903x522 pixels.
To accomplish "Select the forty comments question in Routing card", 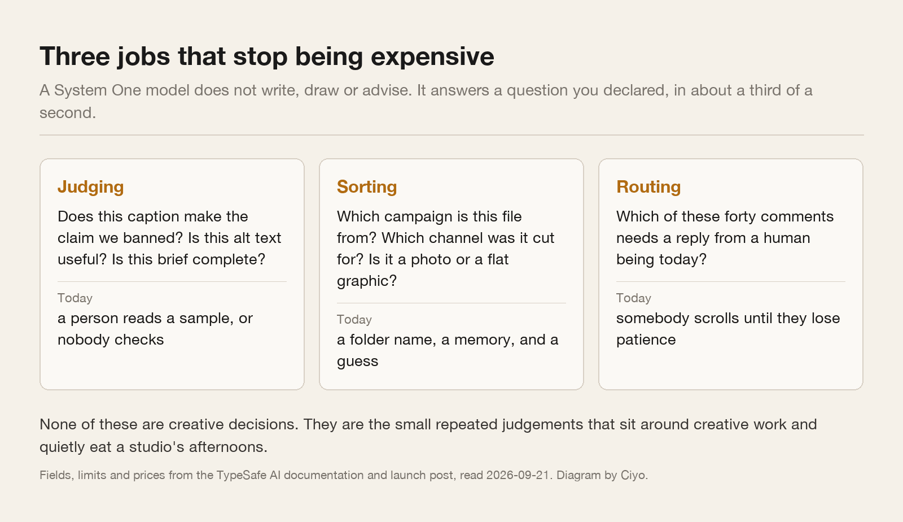I will (725, 238).
